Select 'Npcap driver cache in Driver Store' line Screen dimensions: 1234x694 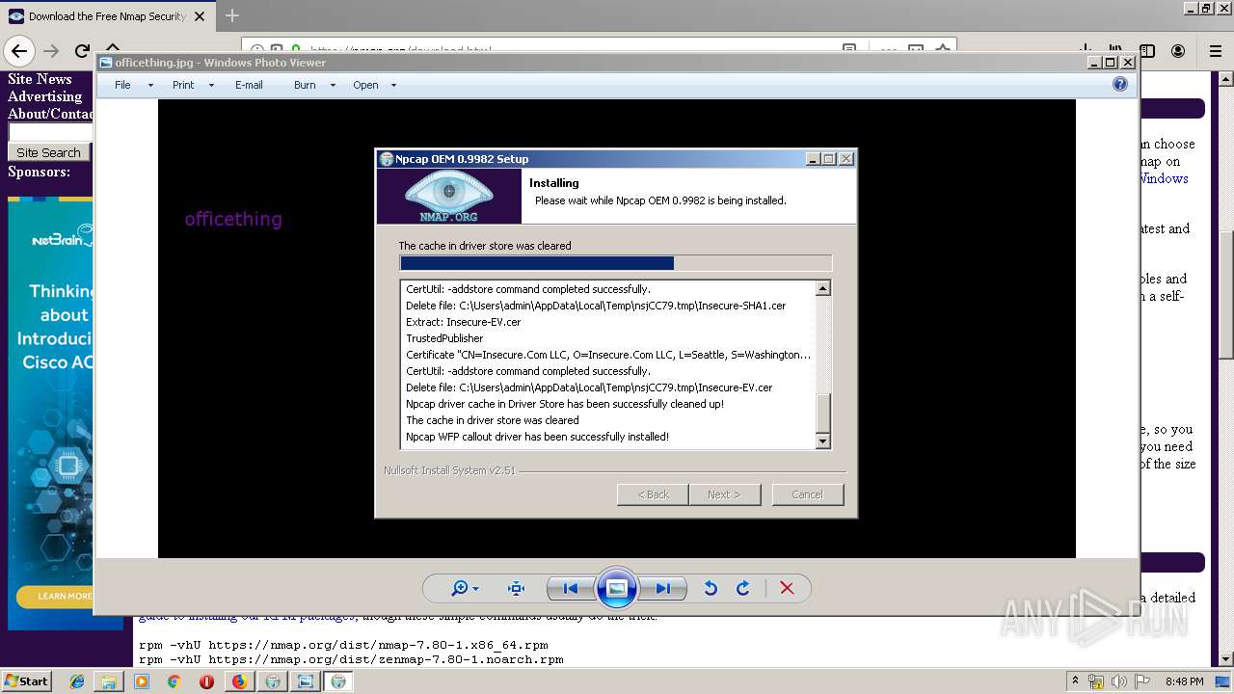(x=565, y=404)
